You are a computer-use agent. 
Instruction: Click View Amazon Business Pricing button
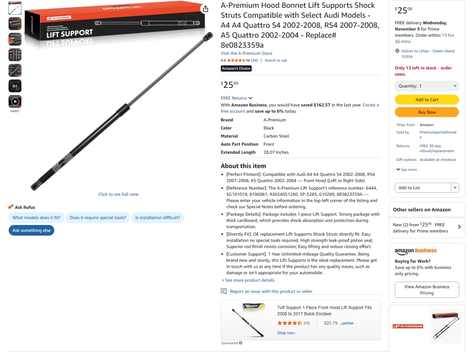pyautogui.click(x=427, y=290)
